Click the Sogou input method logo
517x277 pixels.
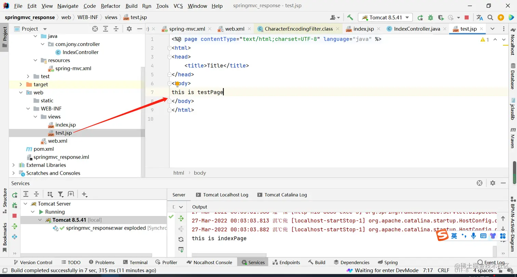442,236
